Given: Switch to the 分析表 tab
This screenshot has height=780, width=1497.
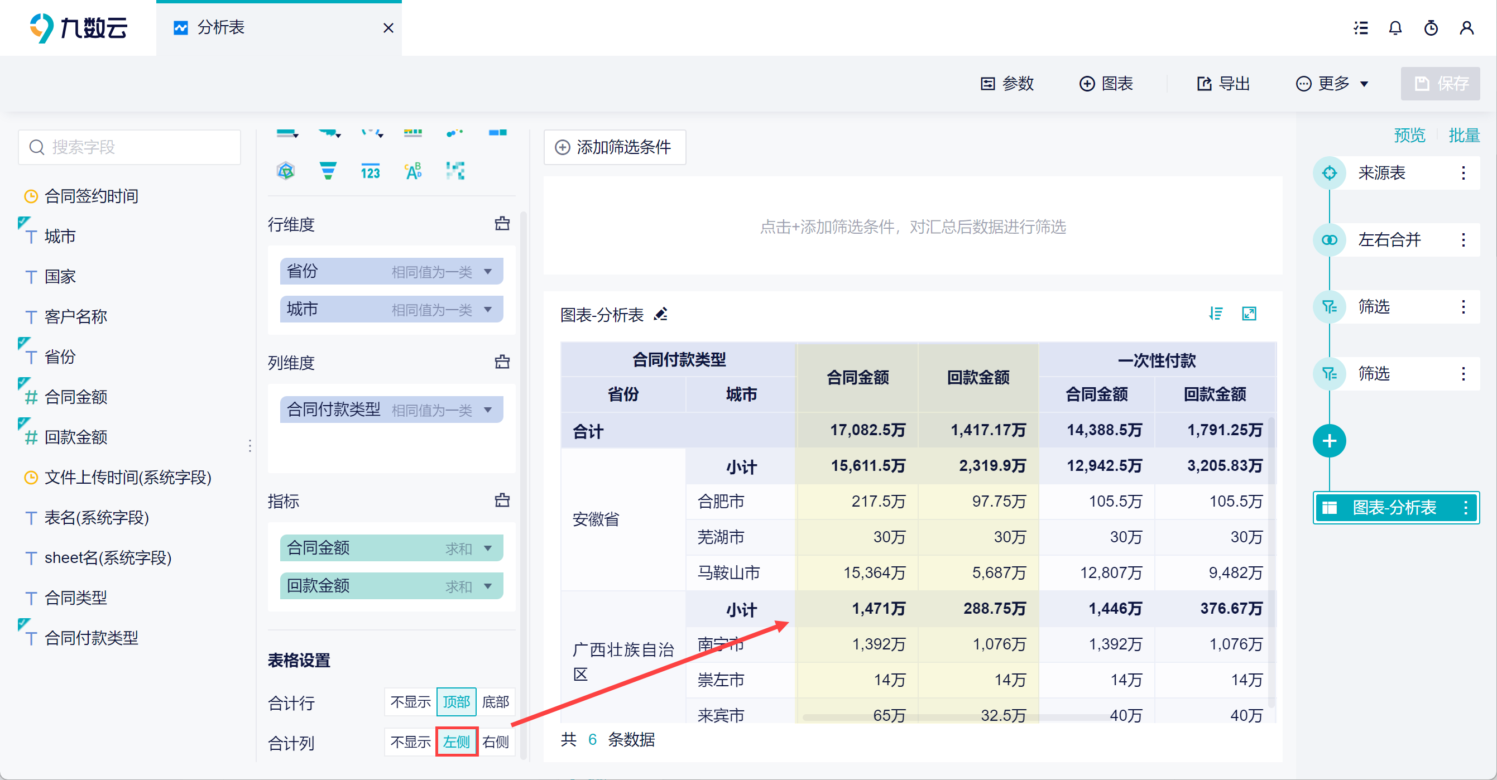Looking at the screenshot, I should pos(221,28).
